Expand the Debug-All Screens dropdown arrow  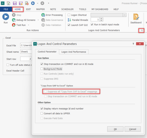(x=38, y=20)
